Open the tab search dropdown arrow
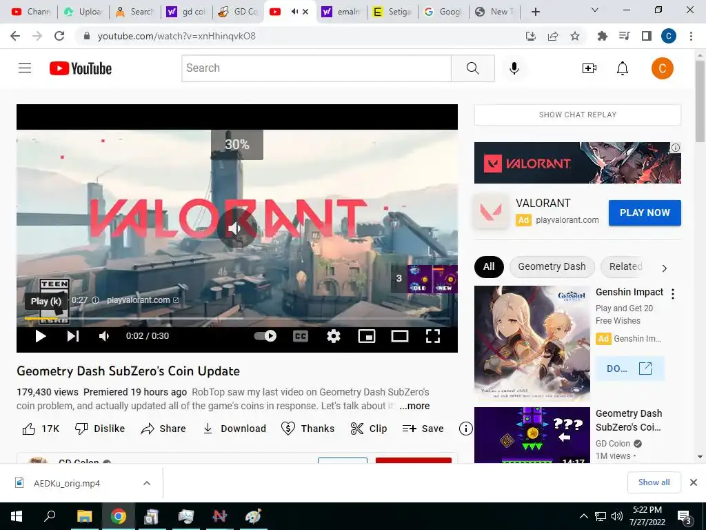 (595, 10)
